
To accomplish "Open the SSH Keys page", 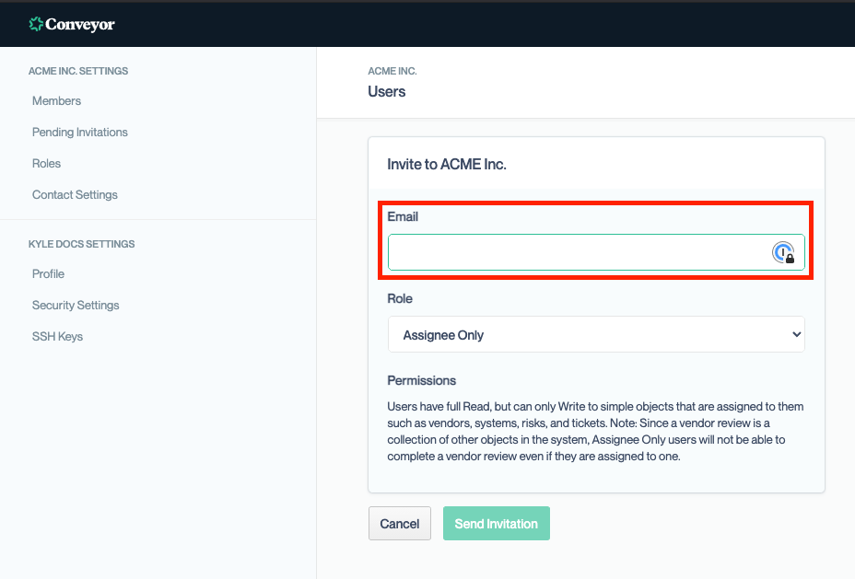I will click(x=57, y=337).
